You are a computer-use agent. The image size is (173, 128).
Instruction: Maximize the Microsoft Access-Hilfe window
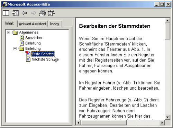pos(162,4)
